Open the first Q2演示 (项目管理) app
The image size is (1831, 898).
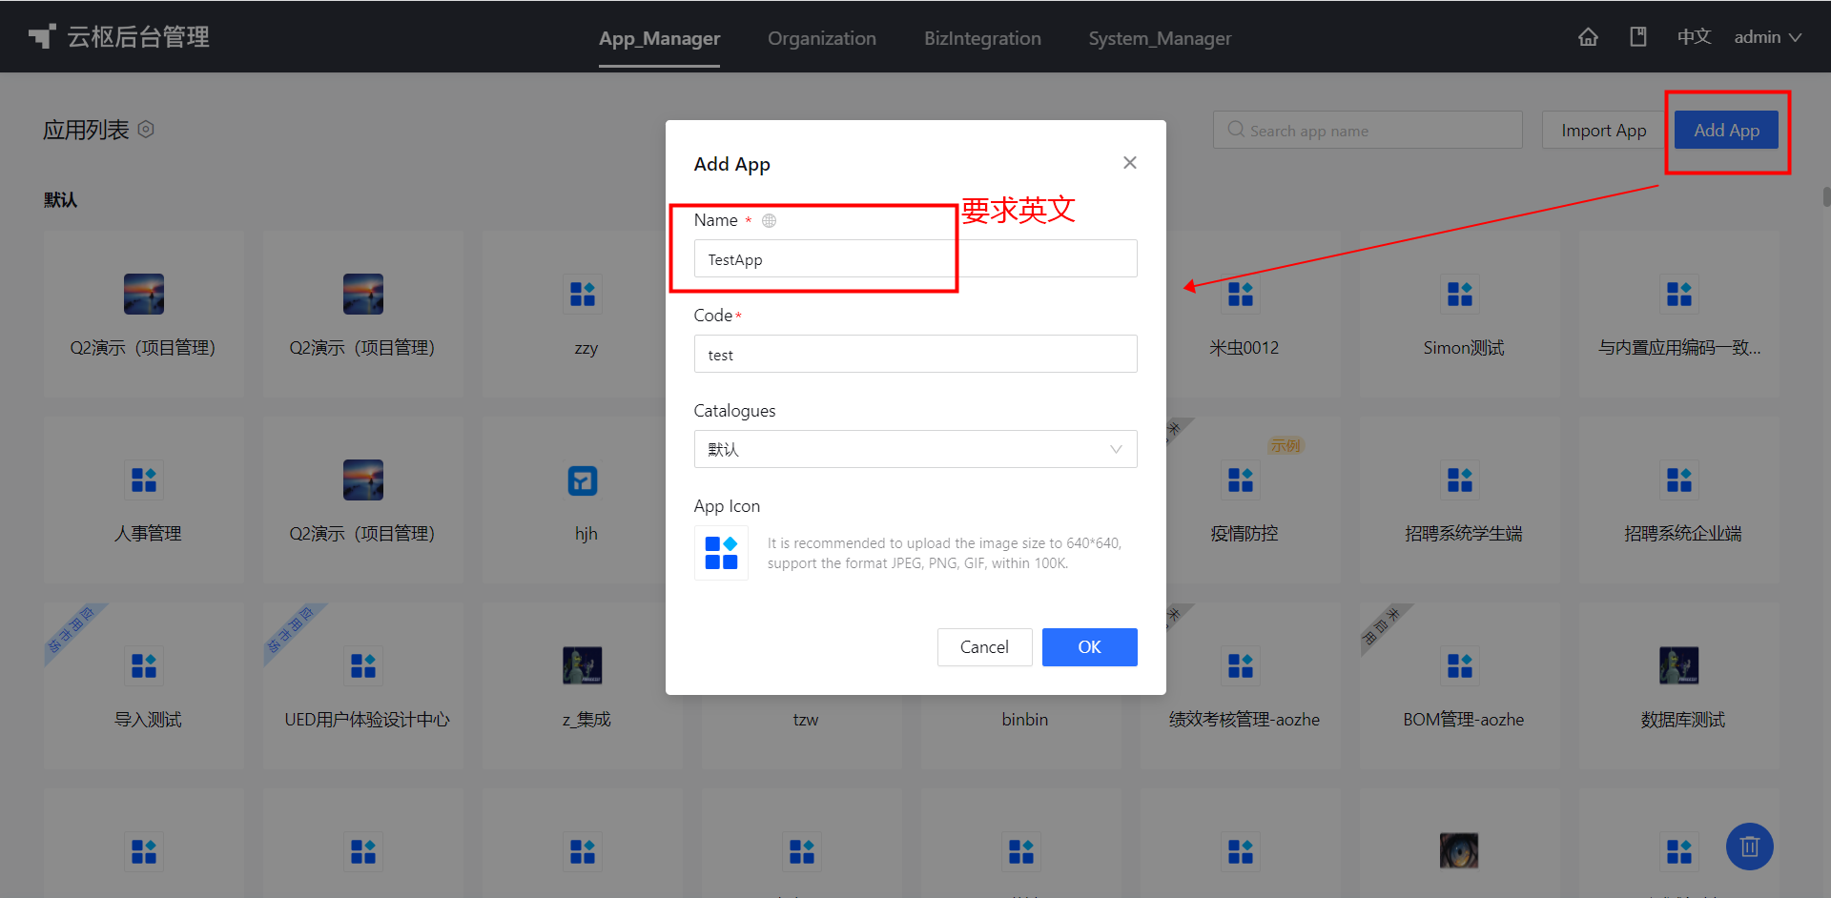pos(144,294)
